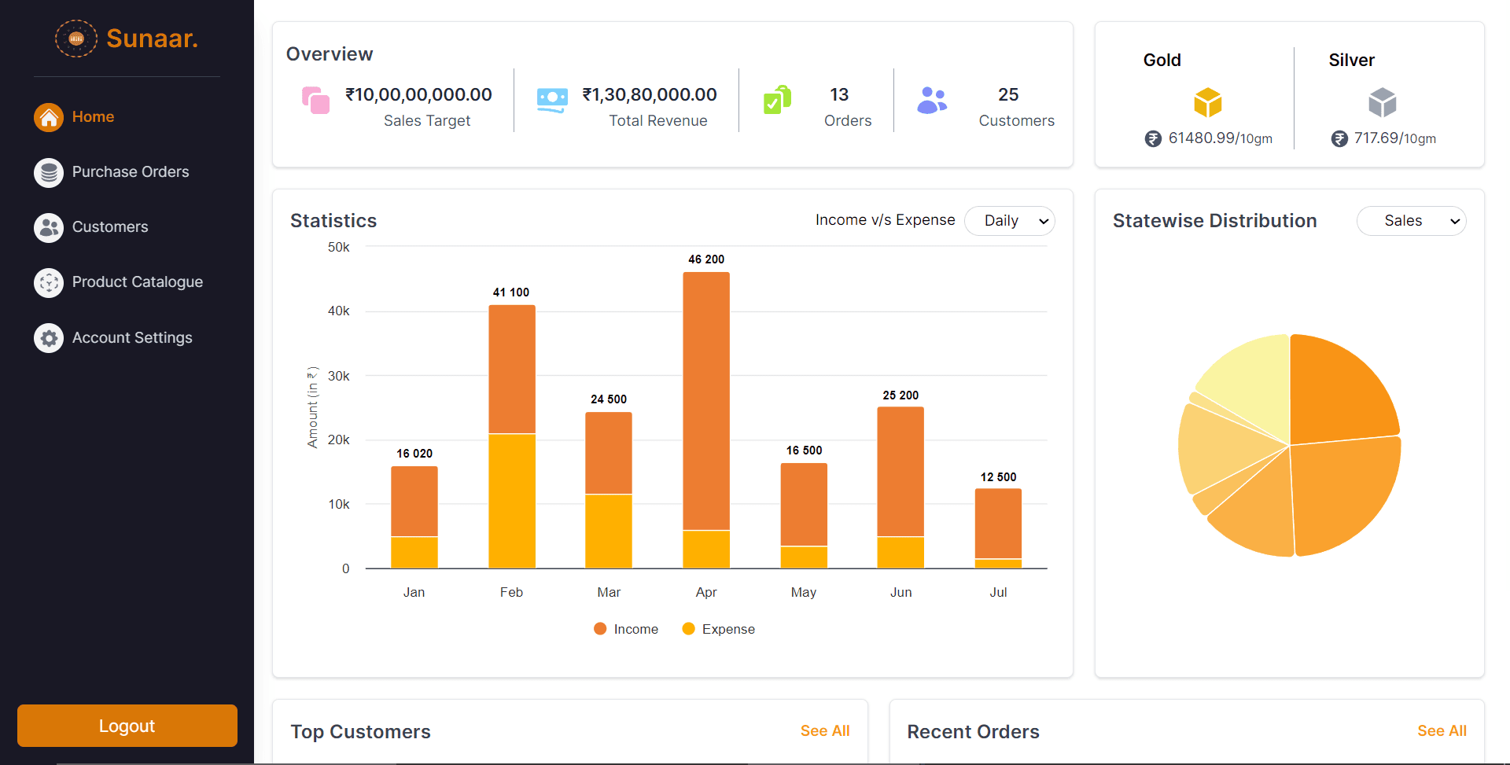The height and width of the screenshot is (765, 1510).
Task: Open Purchase Orders from the sidebar icon
Action: click(x=49, y=172)
